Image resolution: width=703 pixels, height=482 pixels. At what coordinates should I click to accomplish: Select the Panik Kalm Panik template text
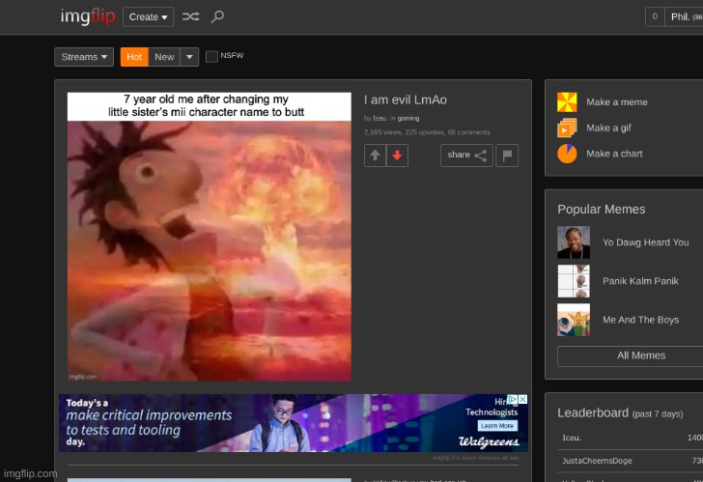[x=640, y=281]
